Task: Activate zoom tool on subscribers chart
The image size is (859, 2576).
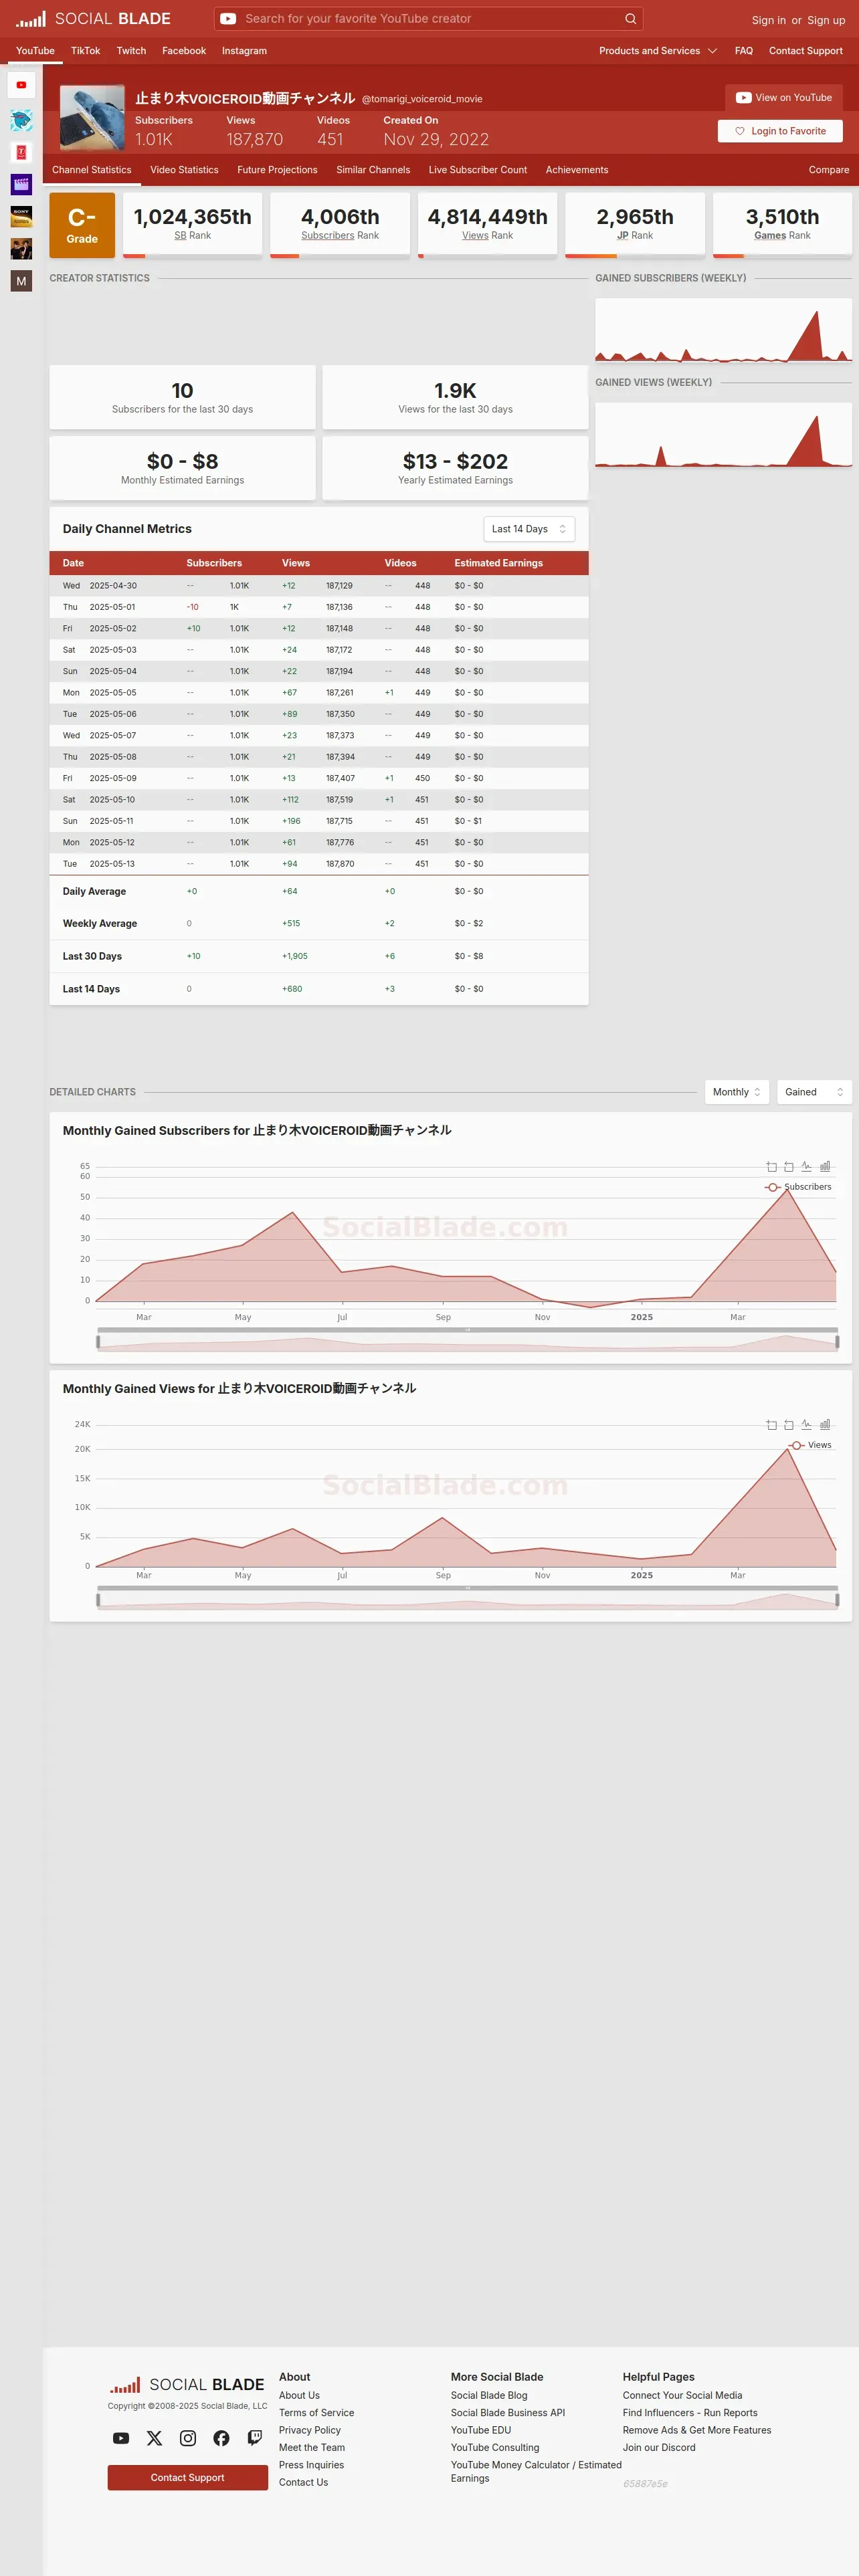Action: point(771,1167)
